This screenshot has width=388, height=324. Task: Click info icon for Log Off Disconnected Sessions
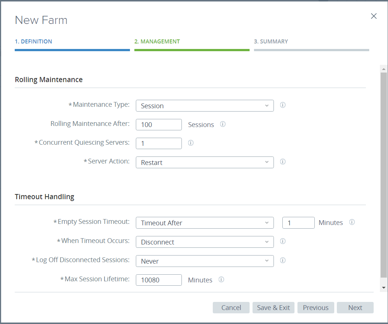pos(283,260)
